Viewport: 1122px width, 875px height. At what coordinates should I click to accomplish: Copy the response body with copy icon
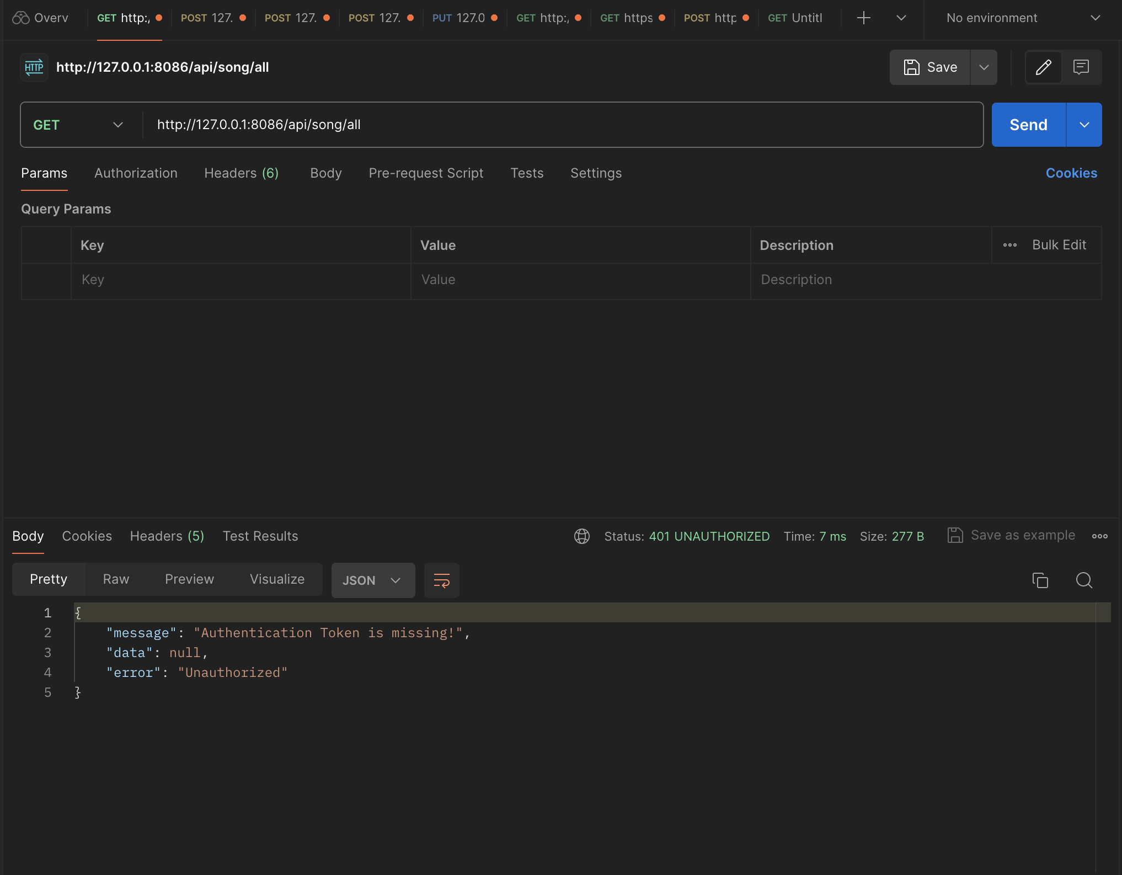[1040, 580]
